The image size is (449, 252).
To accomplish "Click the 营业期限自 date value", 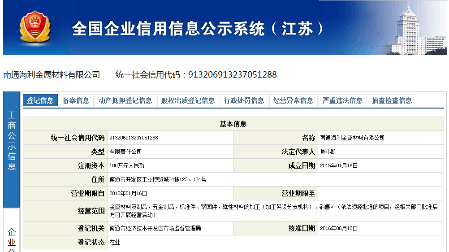I will coord(128,194).
